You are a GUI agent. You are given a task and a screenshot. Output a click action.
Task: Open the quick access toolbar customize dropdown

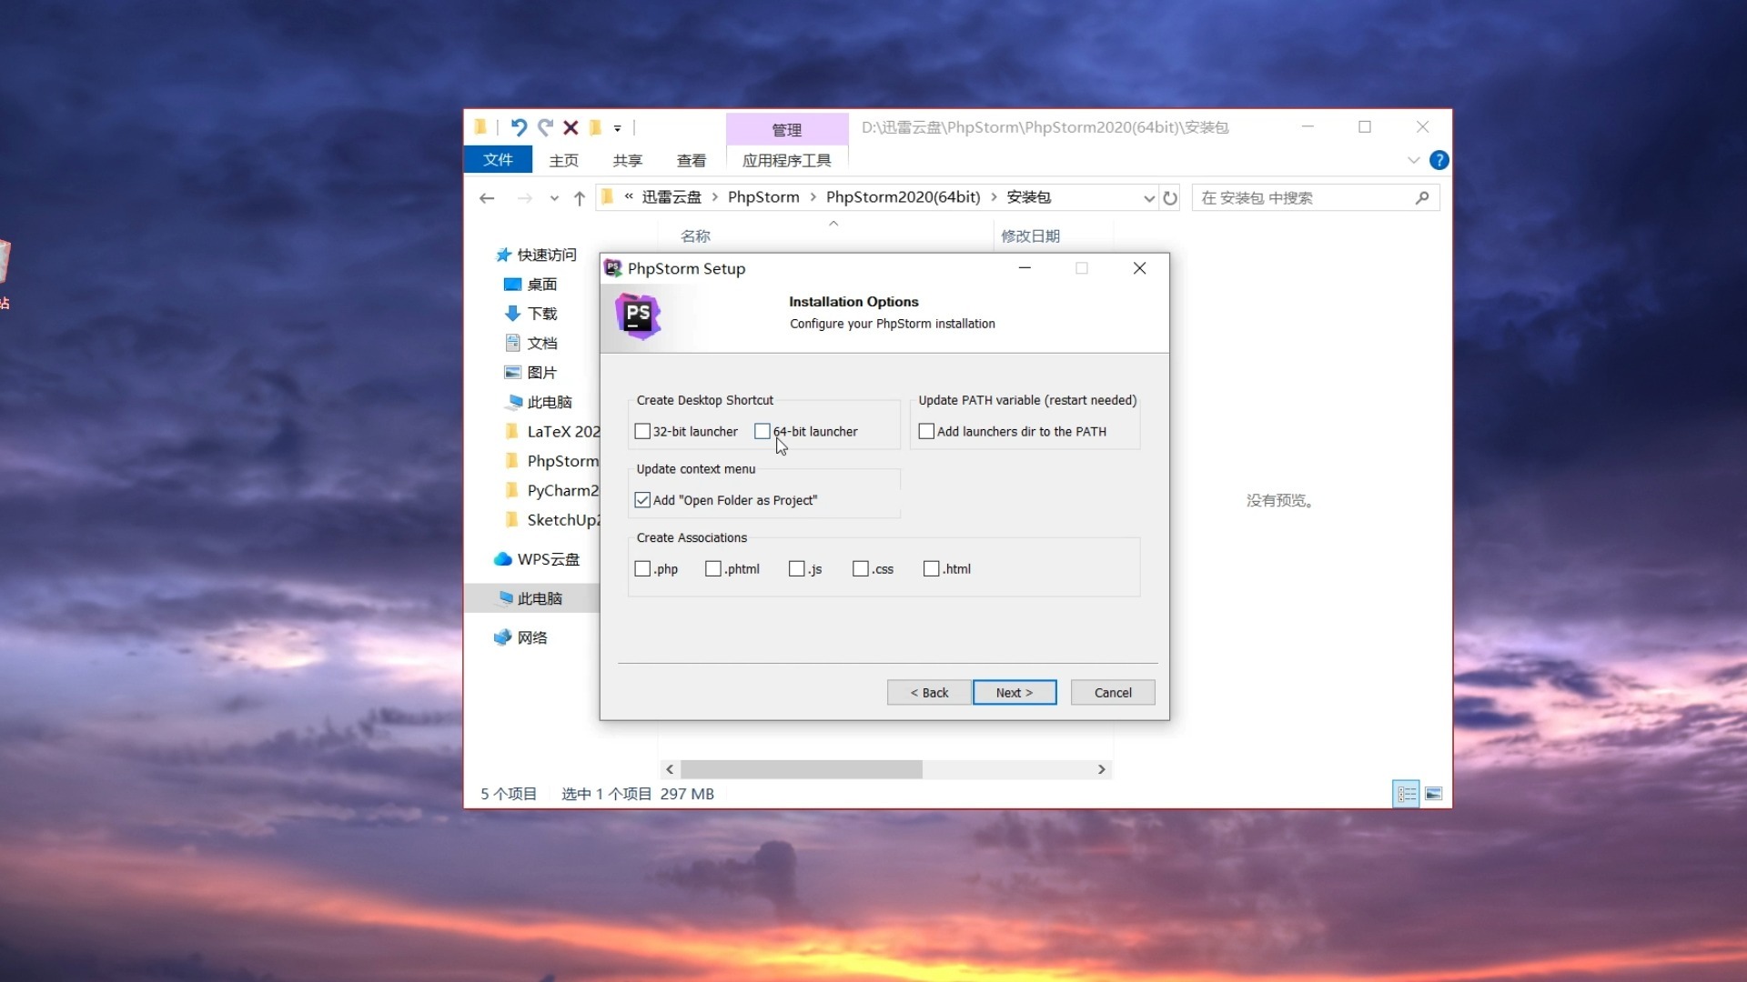coord(617,128)
